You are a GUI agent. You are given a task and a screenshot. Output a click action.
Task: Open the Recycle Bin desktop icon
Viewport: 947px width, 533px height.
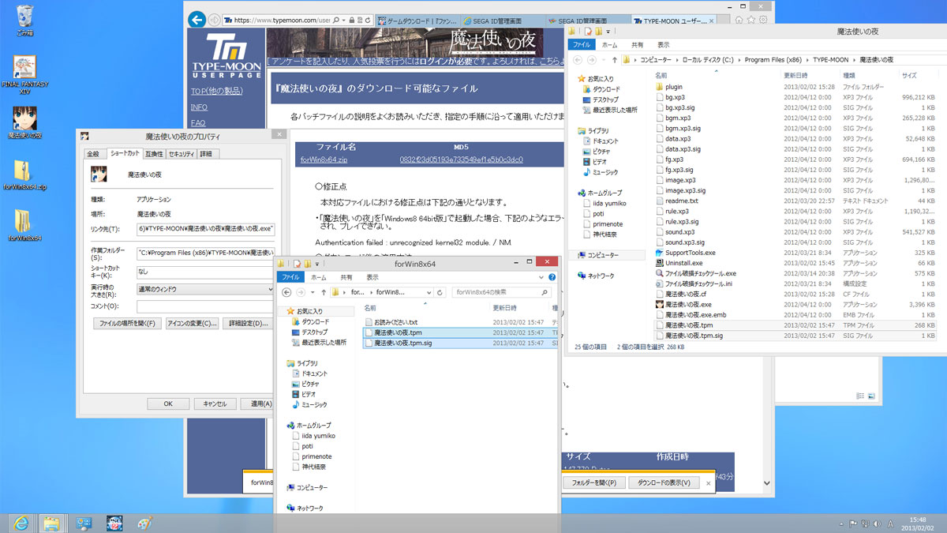(24, 21)
